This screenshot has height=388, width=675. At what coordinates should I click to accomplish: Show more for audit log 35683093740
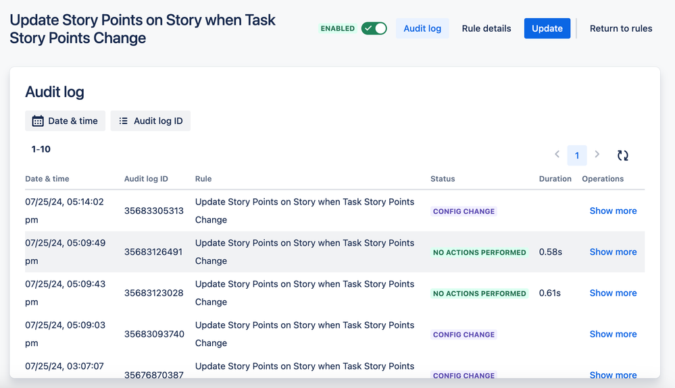tap(613, 334)
